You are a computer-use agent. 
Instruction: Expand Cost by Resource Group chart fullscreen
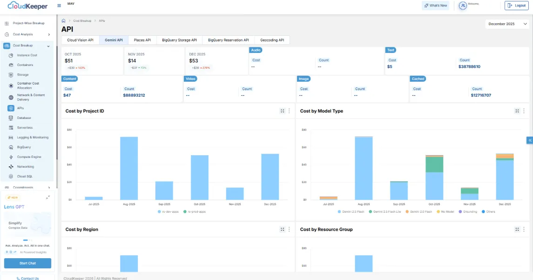pos(517,229)
